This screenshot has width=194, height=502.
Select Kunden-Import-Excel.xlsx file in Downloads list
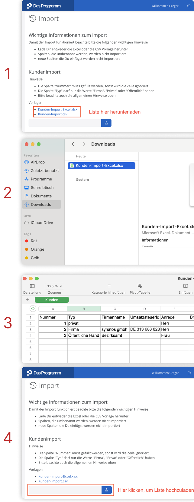tap(99, 166)
